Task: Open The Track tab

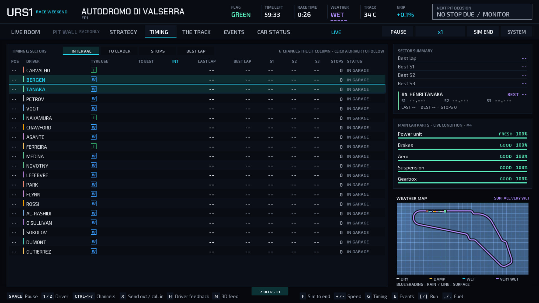Action: coord(196,32)
